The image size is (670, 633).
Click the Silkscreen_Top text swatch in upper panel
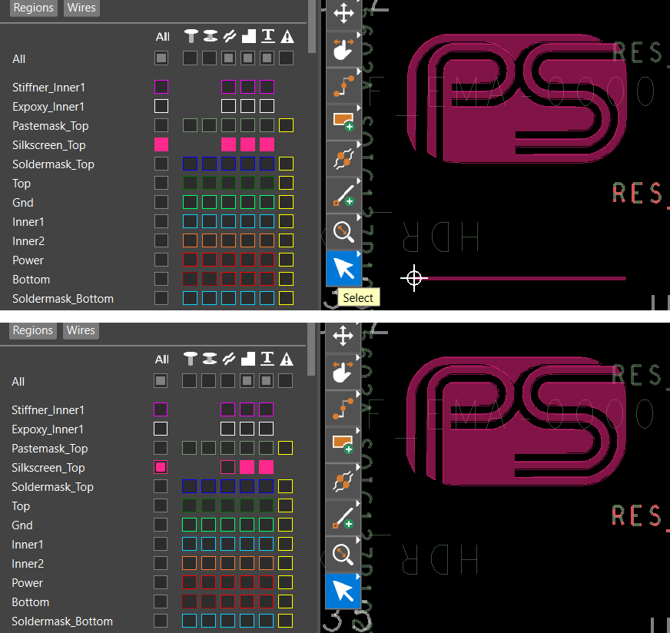click(x=267, y=144)
